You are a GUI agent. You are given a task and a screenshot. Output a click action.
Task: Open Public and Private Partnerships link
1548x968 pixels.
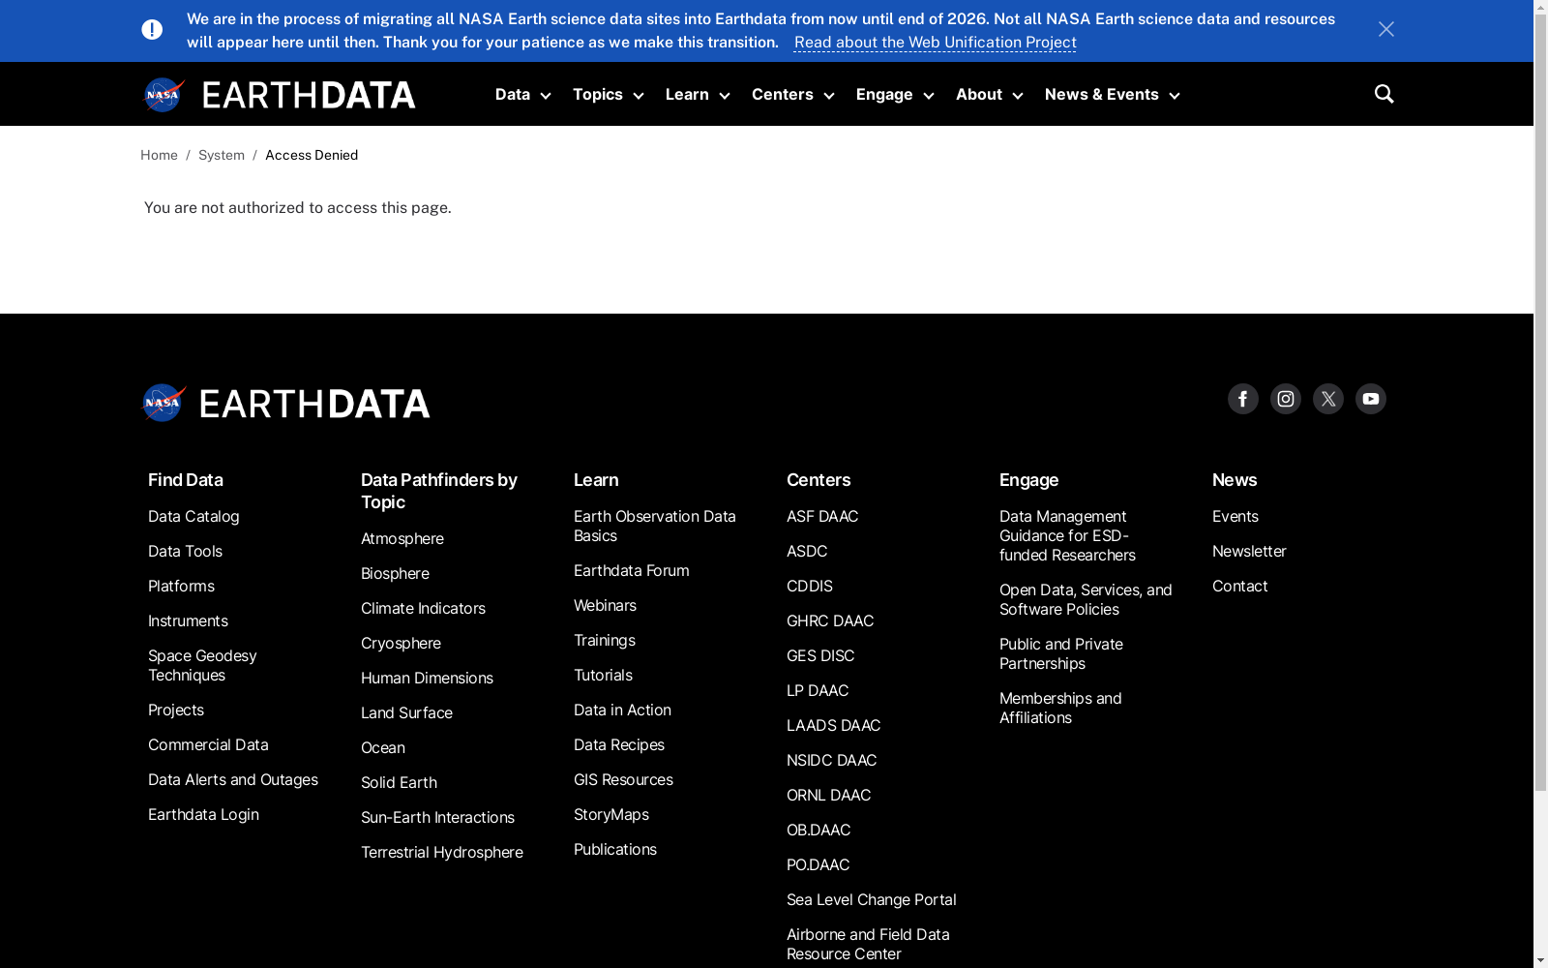click(1061, 654)
